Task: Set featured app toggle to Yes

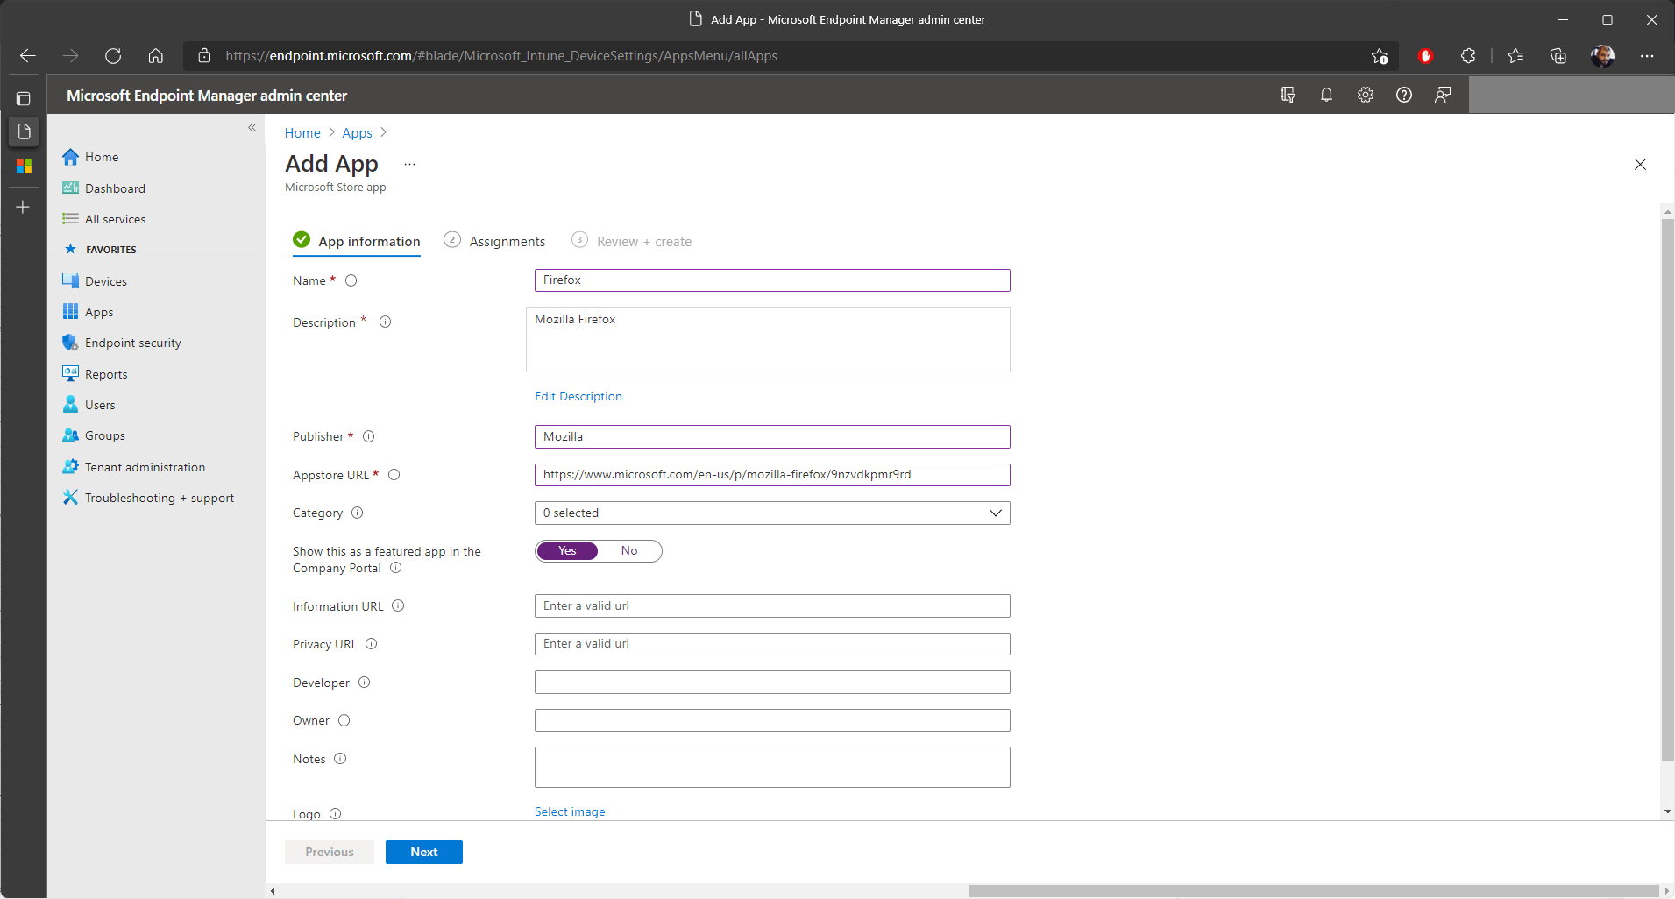Action: 567,551
